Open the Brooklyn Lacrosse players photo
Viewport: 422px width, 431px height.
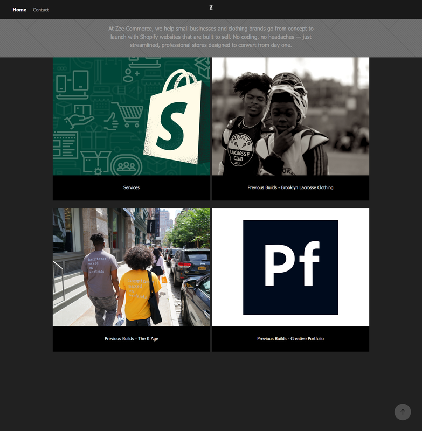click(x=290, y=116)
